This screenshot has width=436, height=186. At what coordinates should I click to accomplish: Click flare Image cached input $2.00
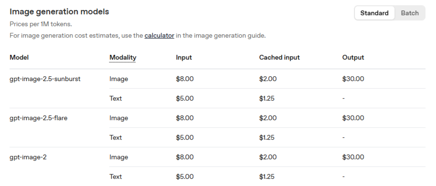coord(268,118)
